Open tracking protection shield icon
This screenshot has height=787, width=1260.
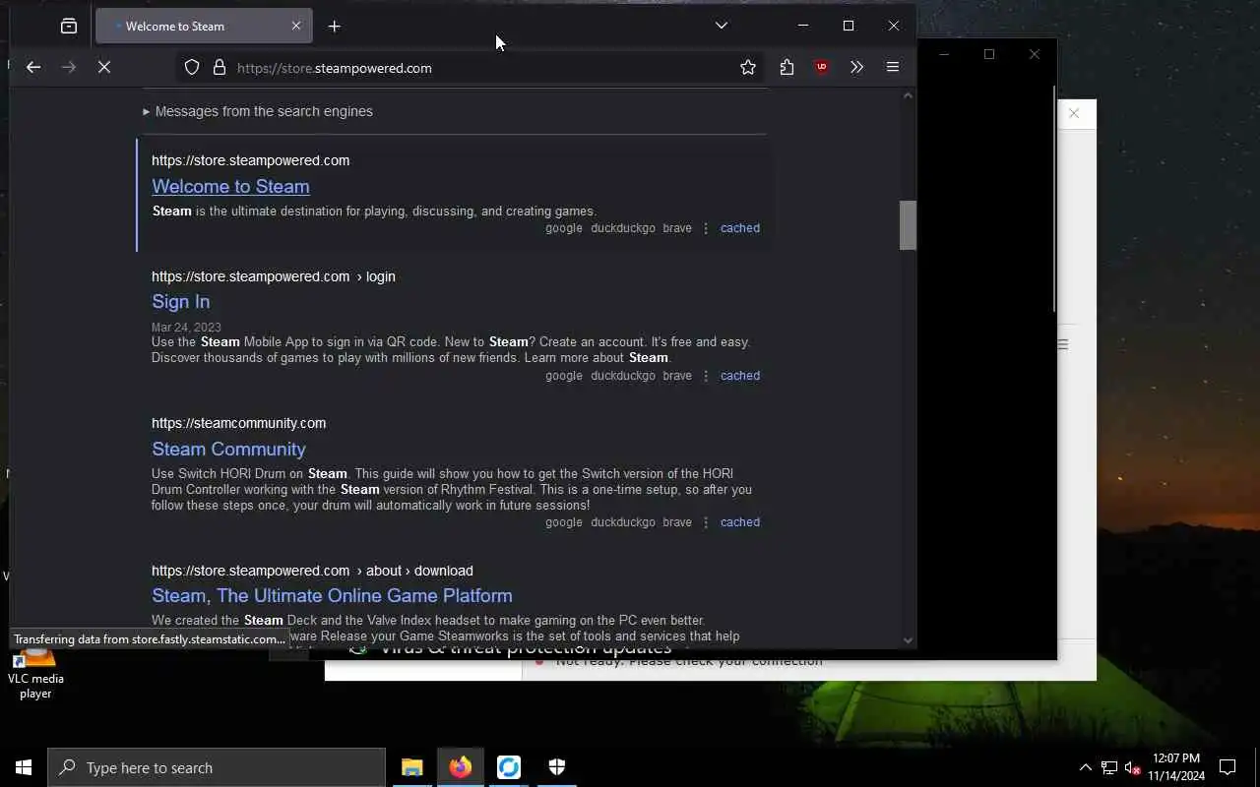point(192,68)
